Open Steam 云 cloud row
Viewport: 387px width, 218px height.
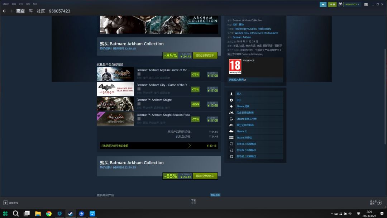(255, 131)
